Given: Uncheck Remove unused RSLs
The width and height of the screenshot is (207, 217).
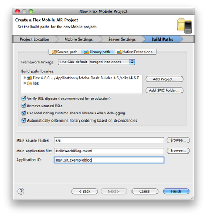Looking at the screenshot, I should (x=23, y=106).
